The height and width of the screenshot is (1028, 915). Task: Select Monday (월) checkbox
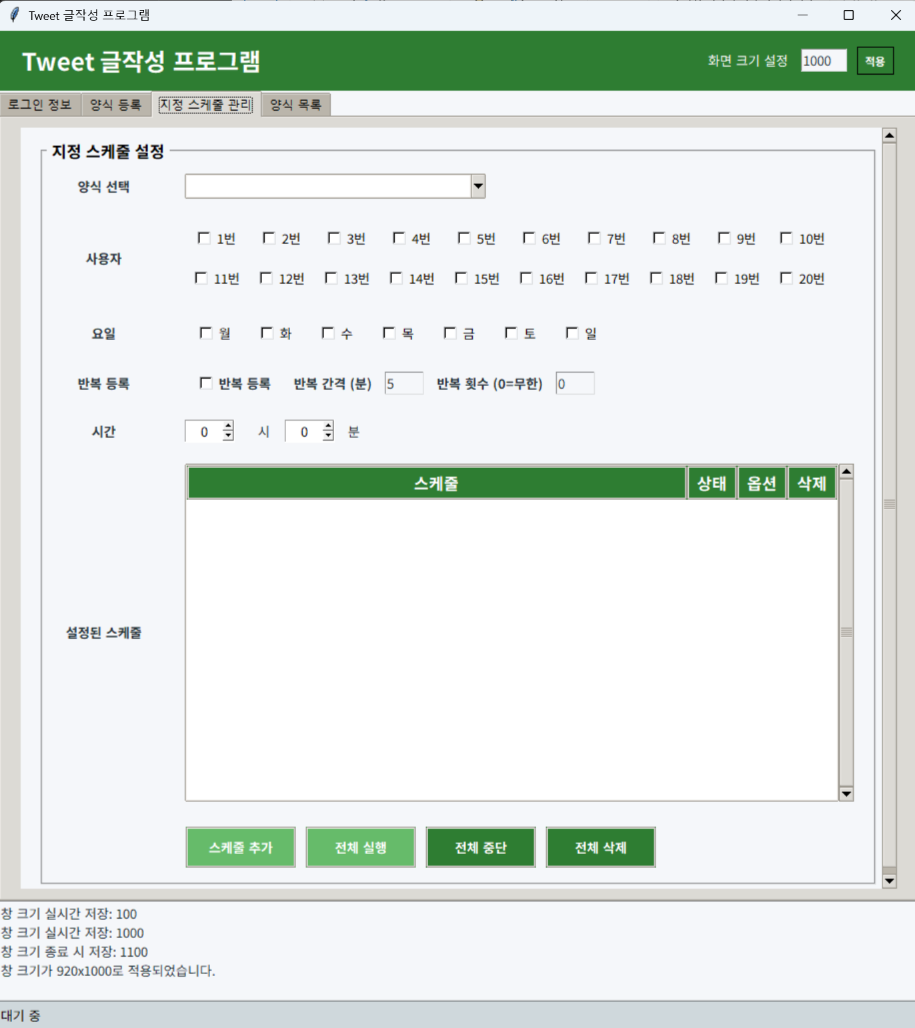pos(205,333)
